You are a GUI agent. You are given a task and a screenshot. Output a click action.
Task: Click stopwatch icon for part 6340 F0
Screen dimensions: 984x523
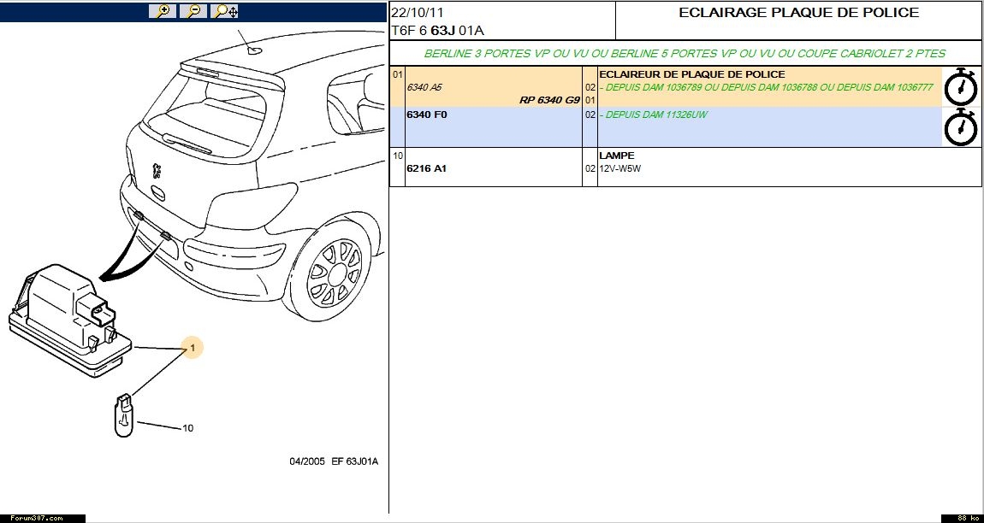[960, 126]
